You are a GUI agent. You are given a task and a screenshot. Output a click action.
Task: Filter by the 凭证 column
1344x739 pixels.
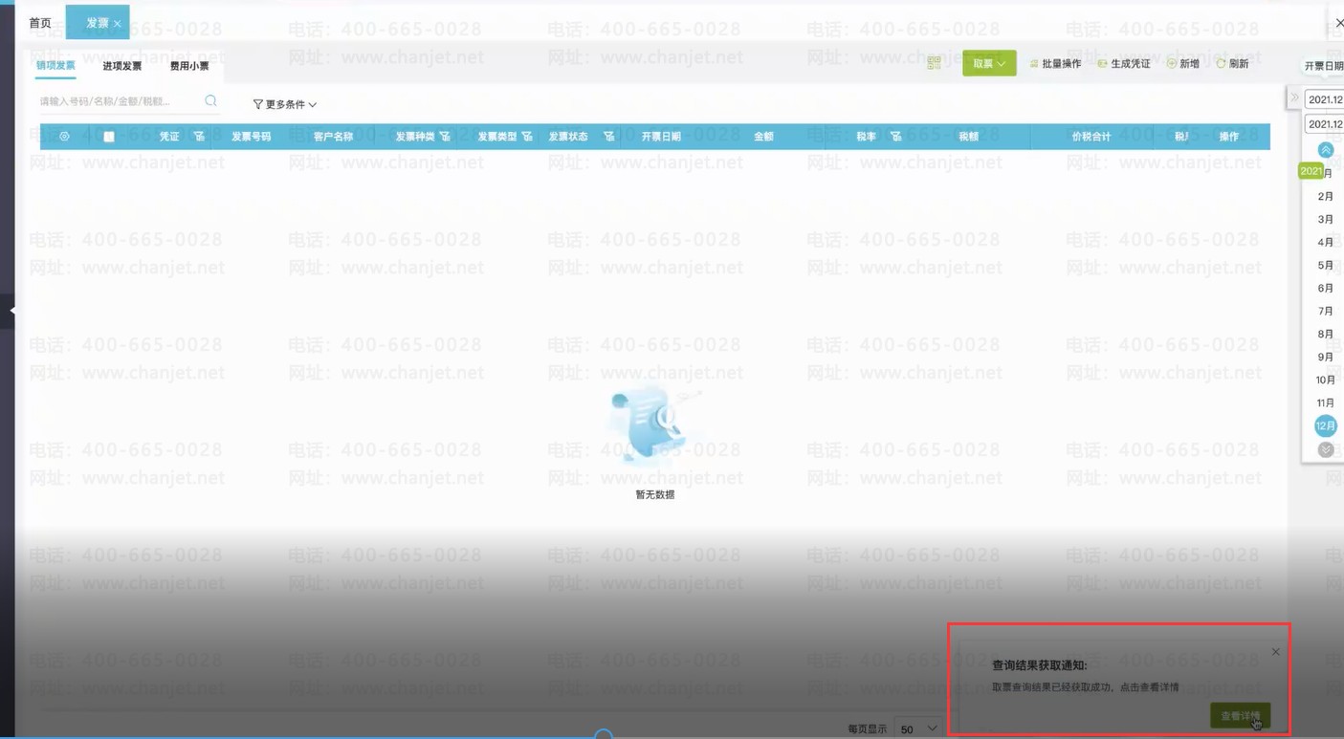(x=199, y=137)
